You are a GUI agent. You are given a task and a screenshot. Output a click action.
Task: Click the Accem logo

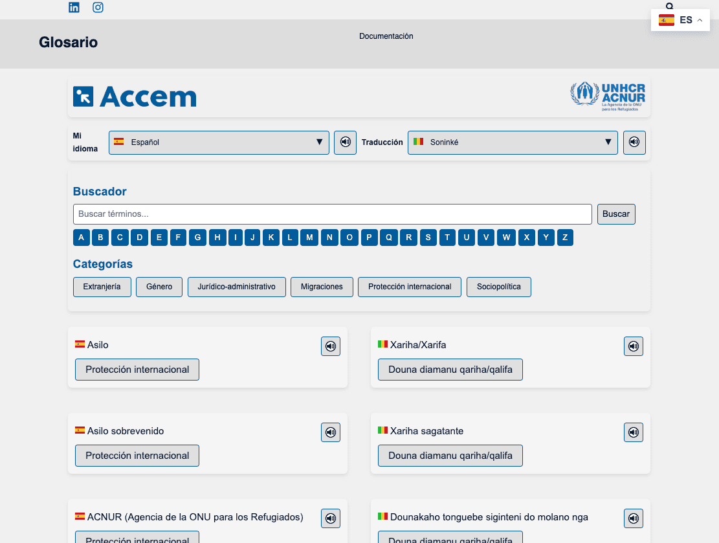pos(135,97)
